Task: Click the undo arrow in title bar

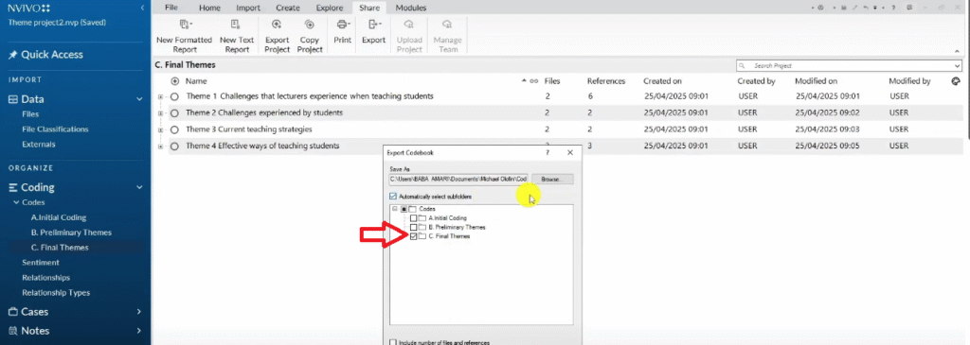Action: tap(866, 8)
